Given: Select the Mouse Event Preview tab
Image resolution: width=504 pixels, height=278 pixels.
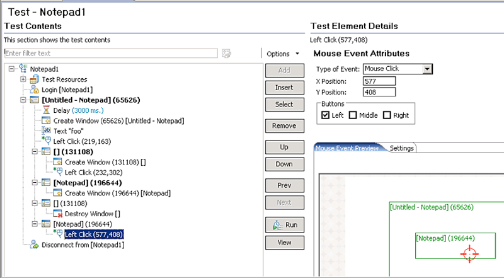Looking at the screenshot, I should click(x=346, y=149).
